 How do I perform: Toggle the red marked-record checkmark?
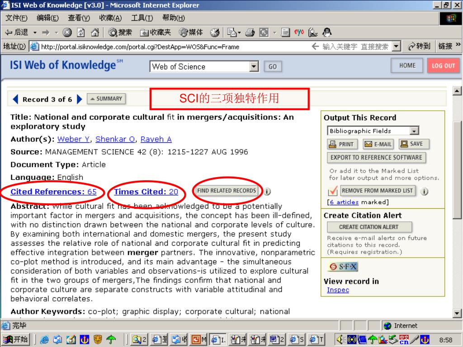pos(333,191)
